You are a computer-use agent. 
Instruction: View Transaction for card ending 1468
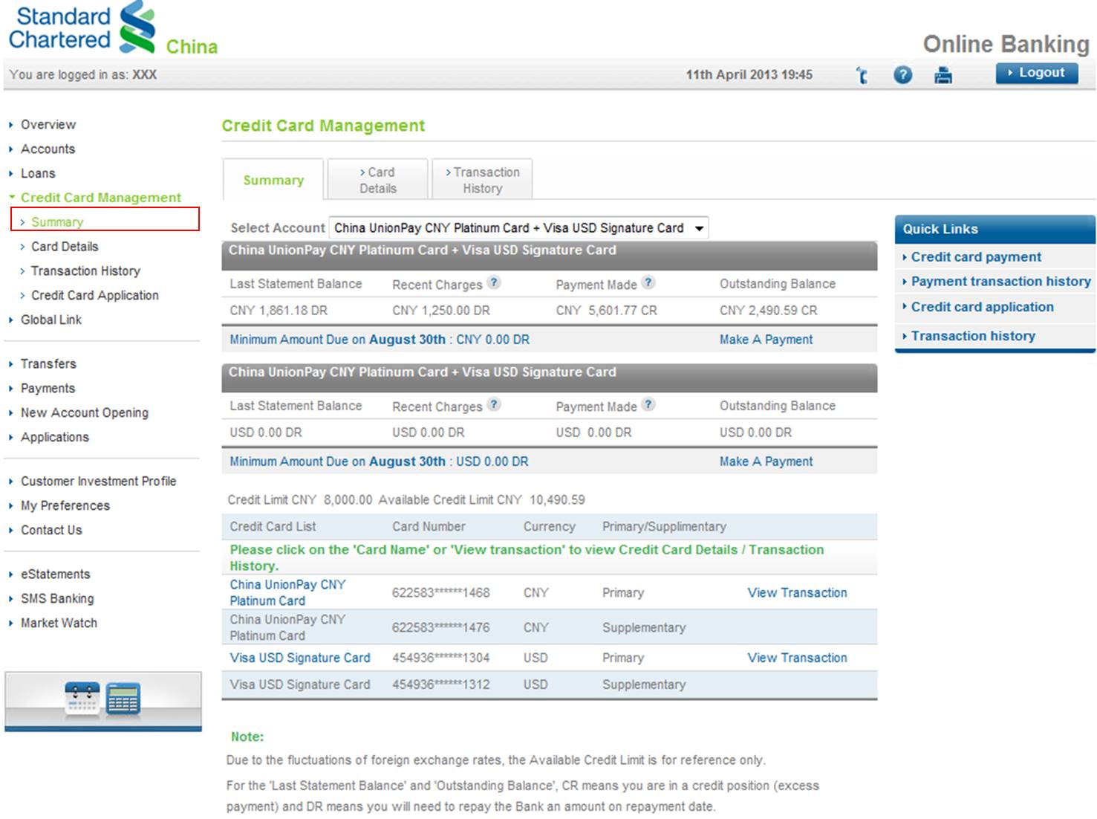click(797, 592)
